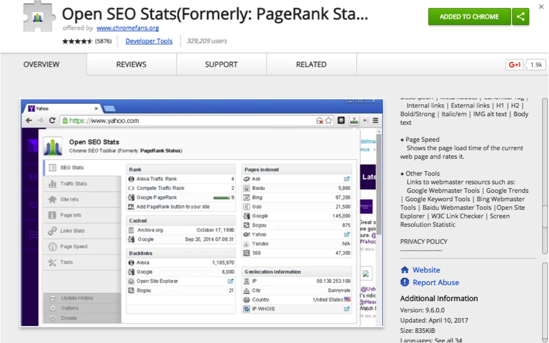Image resolution: width=549 pixels, height=343 pixels.
Task: Click the Open SEO Stats popup logo
Action: point(53,146)
